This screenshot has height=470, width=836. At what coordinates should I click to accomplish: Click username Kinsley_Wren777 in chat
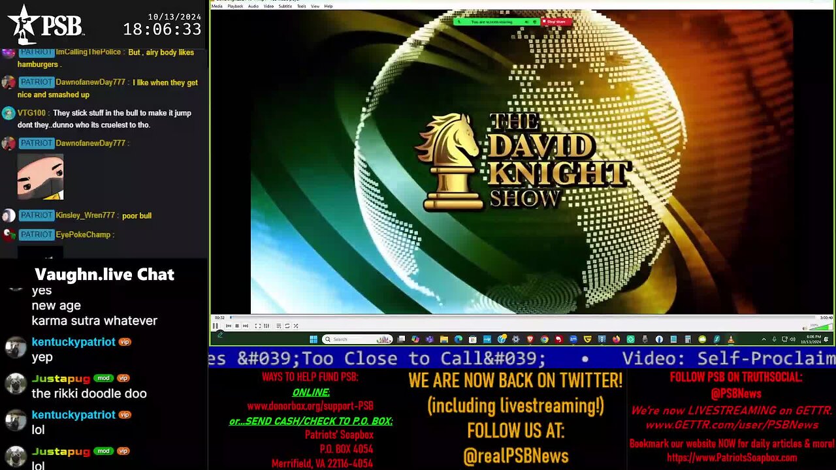point(86,215)
